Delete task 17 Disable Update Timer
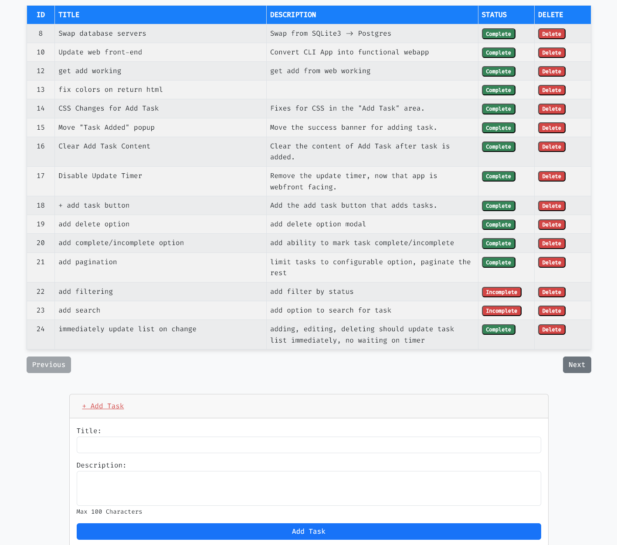This screenshot has height=545, width=617. tap(552, 176)
